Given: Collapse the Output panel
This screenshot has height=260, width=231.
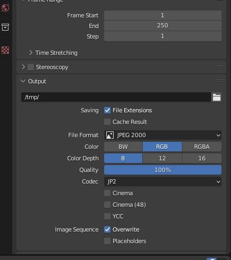Looking at the screenshot, I should (23, 81).
